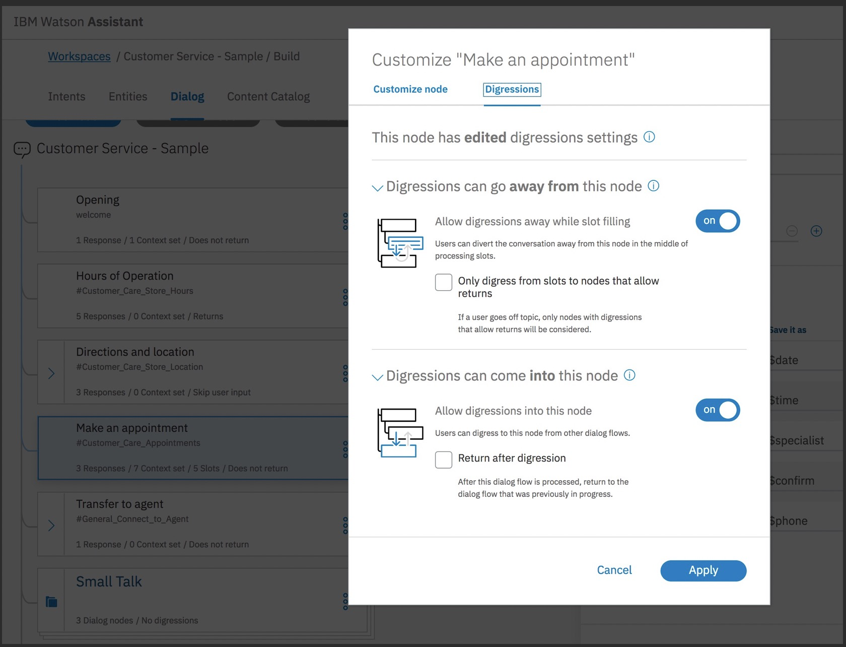The image size is (846, 647).
Task: Select the Hours of Operation node
Action: (193, 296)
